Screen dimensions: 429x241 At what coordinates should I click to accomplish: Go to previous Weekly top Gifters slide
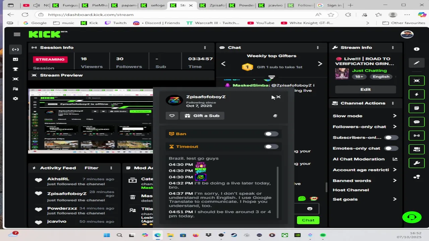[x=223, y=64]
